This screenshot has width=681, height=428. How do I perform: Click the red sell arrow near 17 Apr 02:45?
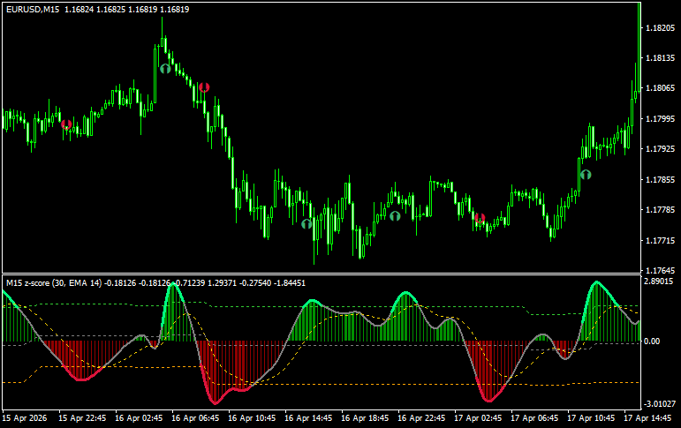pyautogui.click(x=480, y=217)
